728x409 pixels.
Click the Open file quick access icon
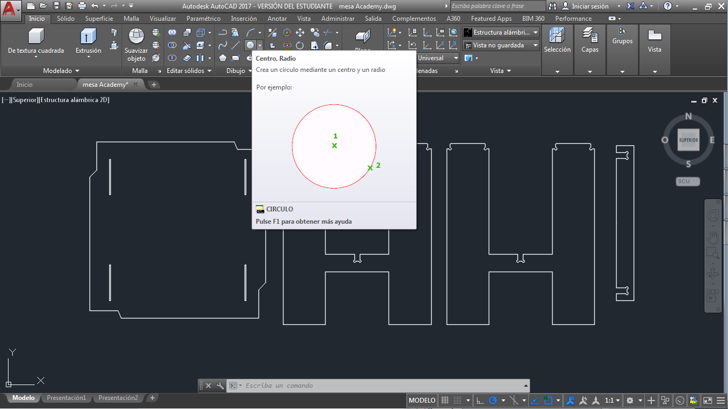point(43,6)
